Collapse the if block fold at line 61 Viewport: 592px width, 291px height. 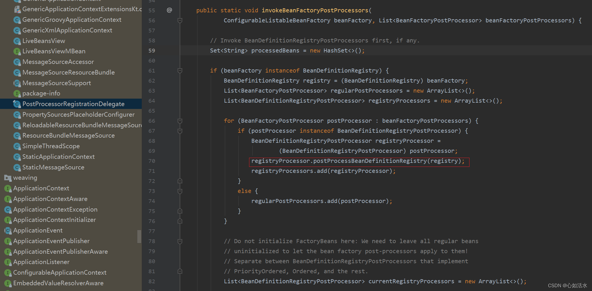click(180, 71)
